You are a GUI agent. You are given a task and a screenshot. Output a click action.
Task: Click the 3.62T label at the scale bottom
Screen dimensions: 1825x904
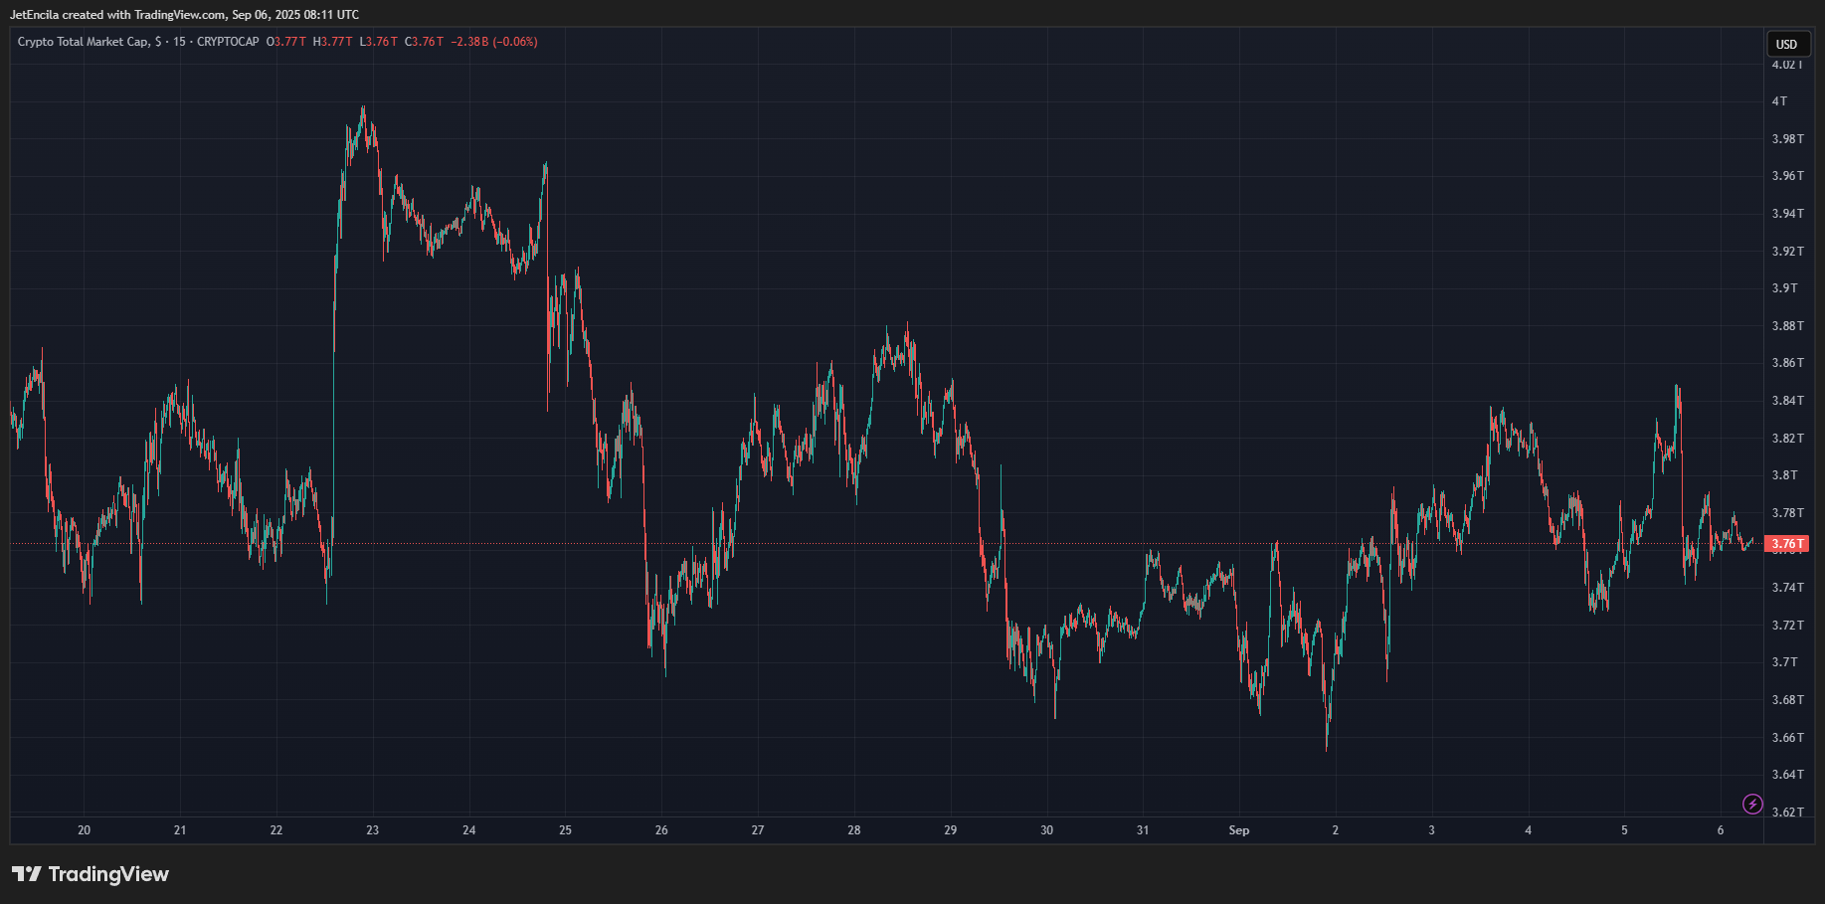click(1787, 813)
